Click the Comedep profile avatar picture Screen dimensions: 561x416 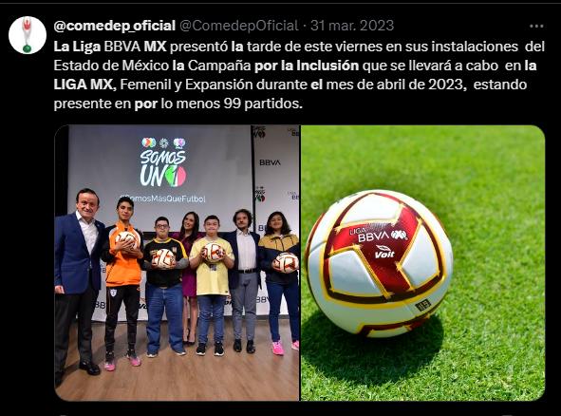(28, 35)
